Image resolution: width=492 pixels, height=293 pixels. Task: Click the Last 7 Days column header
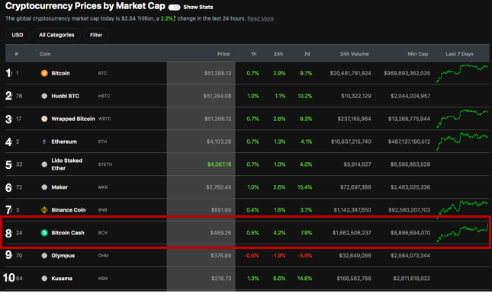pyautogui.click(x=459, y=54)
